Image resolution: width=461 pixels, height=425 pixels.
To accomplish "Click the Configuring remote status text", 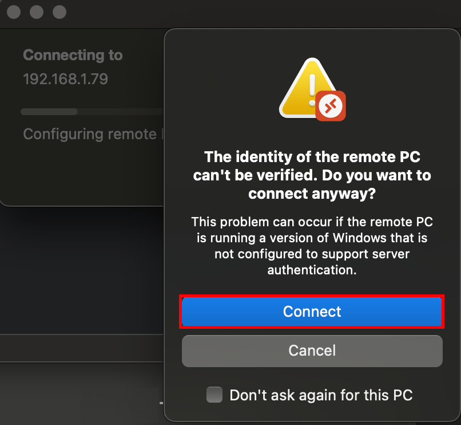I will (90, 134).
